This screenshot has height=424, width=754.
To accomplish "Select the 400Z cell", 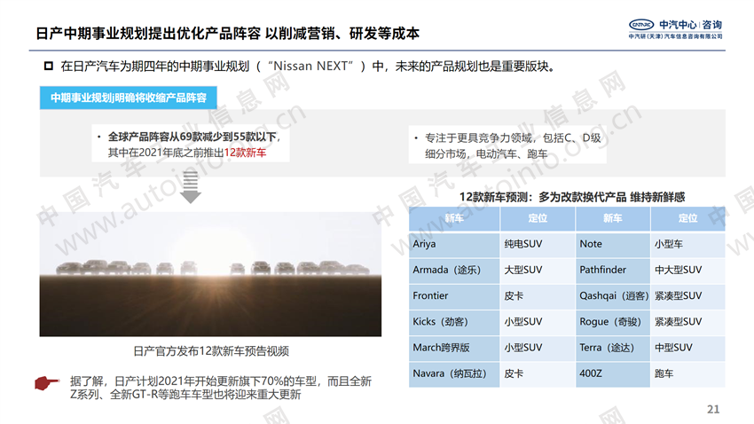I will [613, 373].
